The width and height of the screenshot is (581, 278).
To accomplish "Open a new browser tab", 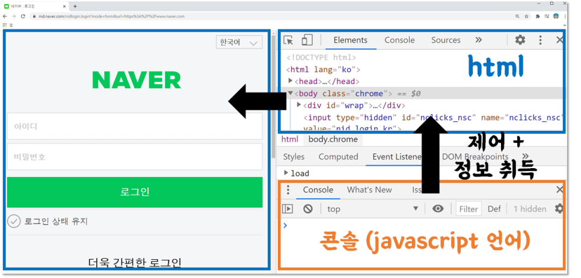I will point(75,6).
